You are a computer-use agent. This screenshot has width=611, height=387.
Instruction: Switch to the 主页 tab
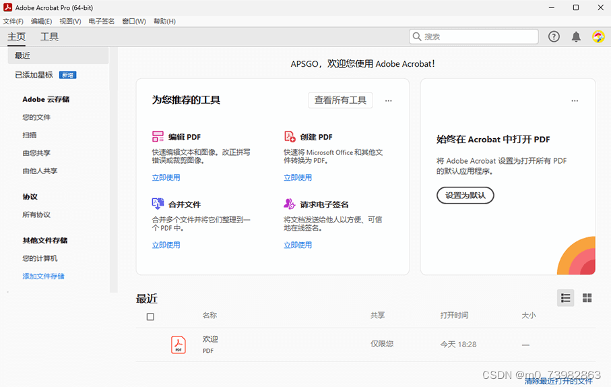(x=16, y=36)
